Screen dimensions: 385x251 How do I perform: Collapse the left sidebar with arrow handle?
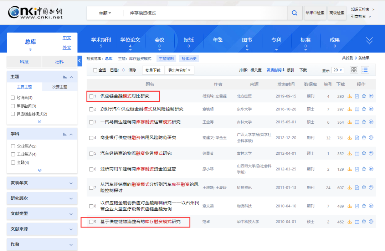[80, 61]
